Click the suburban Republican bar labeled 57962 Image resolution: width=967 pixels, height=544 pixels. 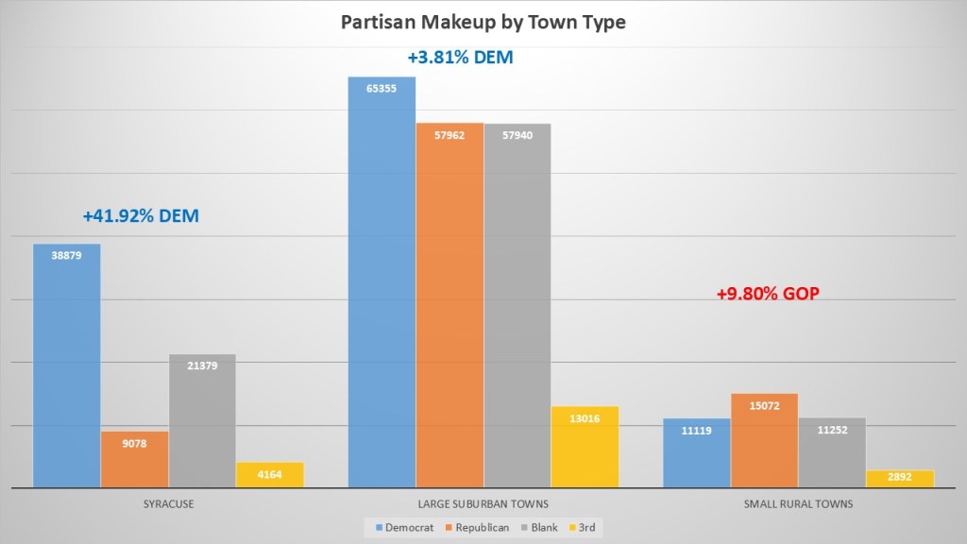pos(450,305)
